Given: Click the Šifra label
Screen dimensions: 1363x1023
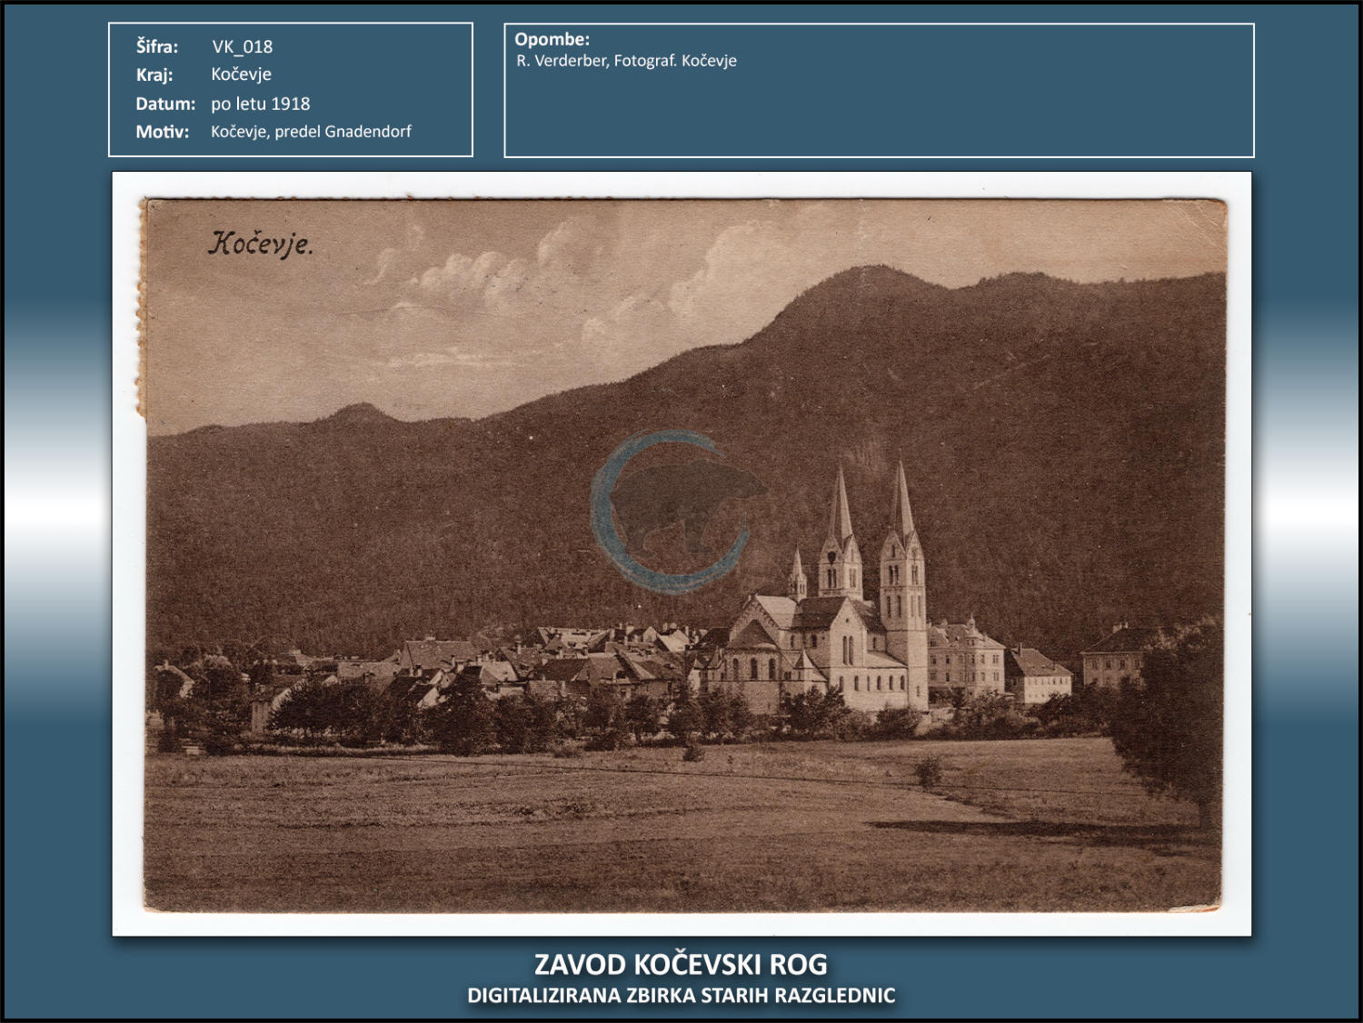Looking at the screenshot, I should [157, 46].
